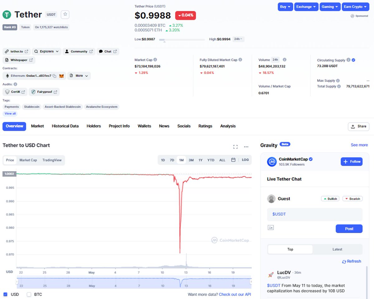Image resolution: width=374 pixels, height=299 pixels.
Task: Expand the chart to fullscreen
Action: pyautogui.click(x=235, y=147)
